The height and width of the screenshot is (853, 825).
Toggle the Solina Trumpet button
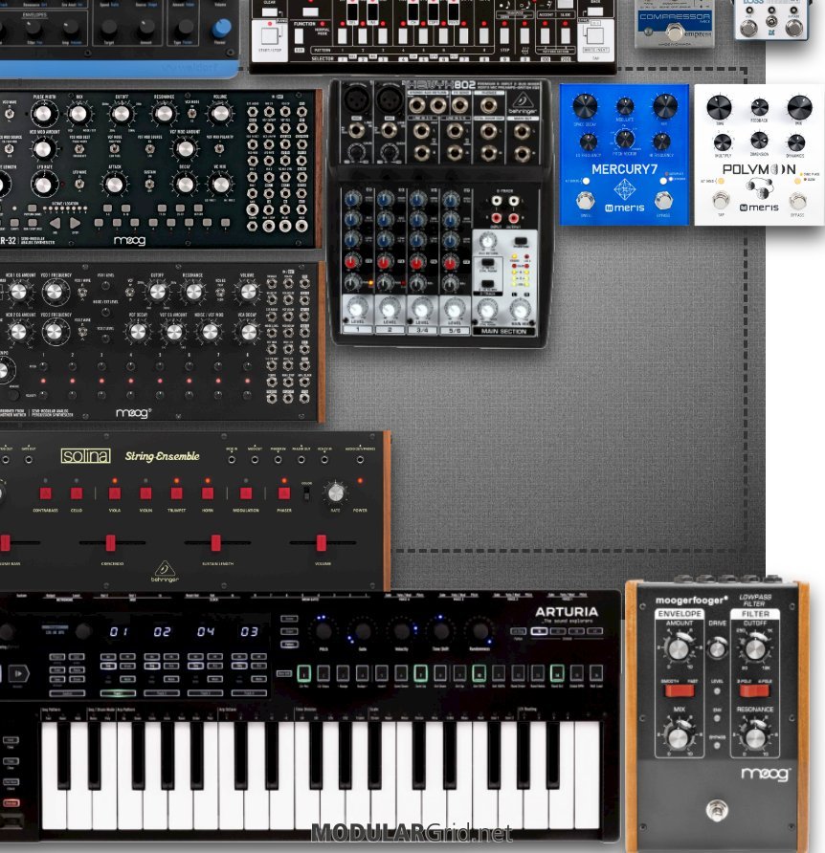pos(177,493)
